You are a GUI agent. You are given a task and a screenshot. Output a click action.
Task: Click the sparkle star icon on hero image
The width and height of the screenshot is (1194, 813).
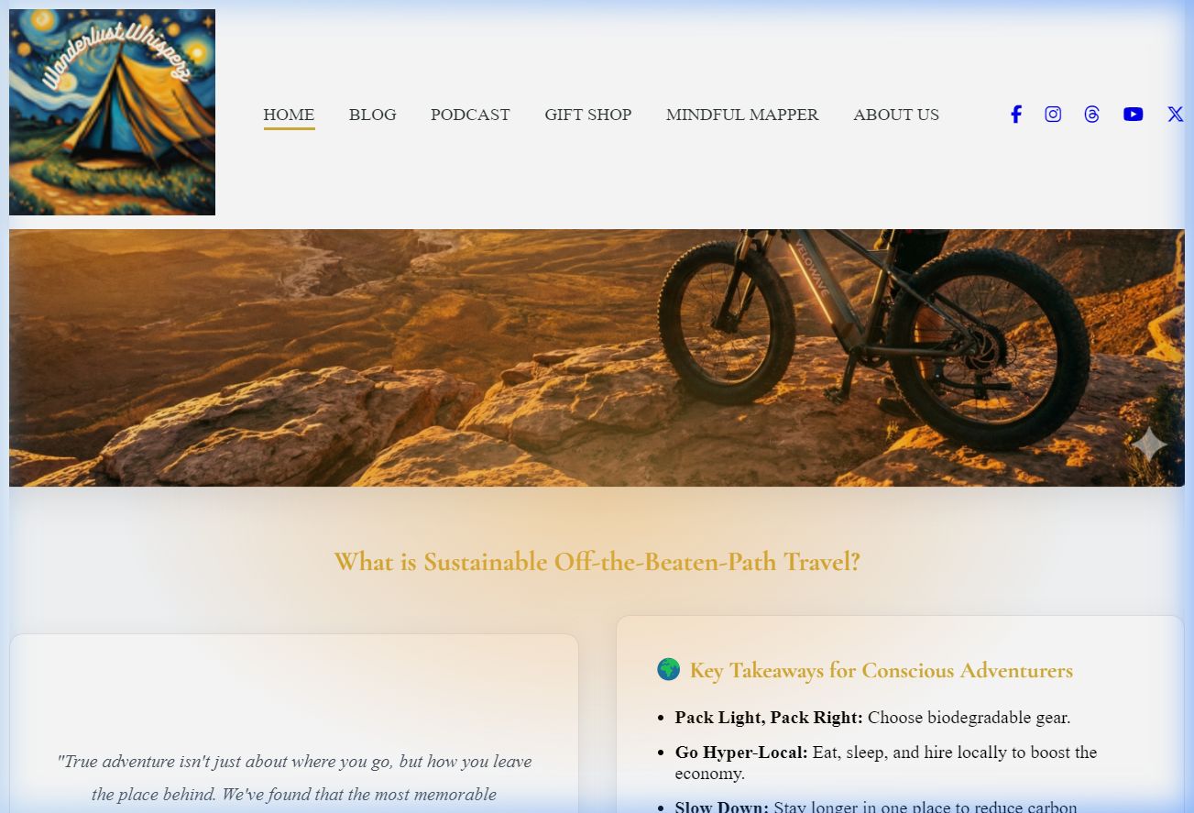1148,445
